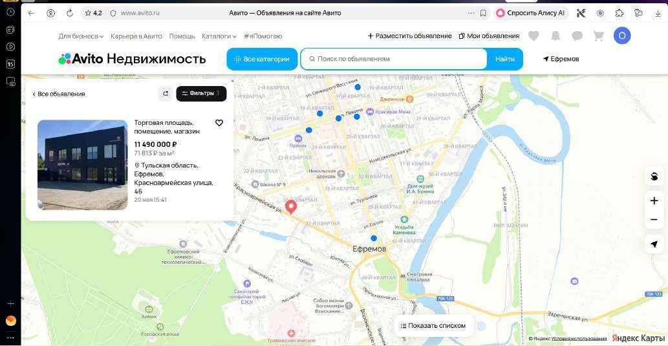Open history clock in the browser sidebar
Image resolution: width=668 pixels, height=346 pixels.
coord(10,12)
